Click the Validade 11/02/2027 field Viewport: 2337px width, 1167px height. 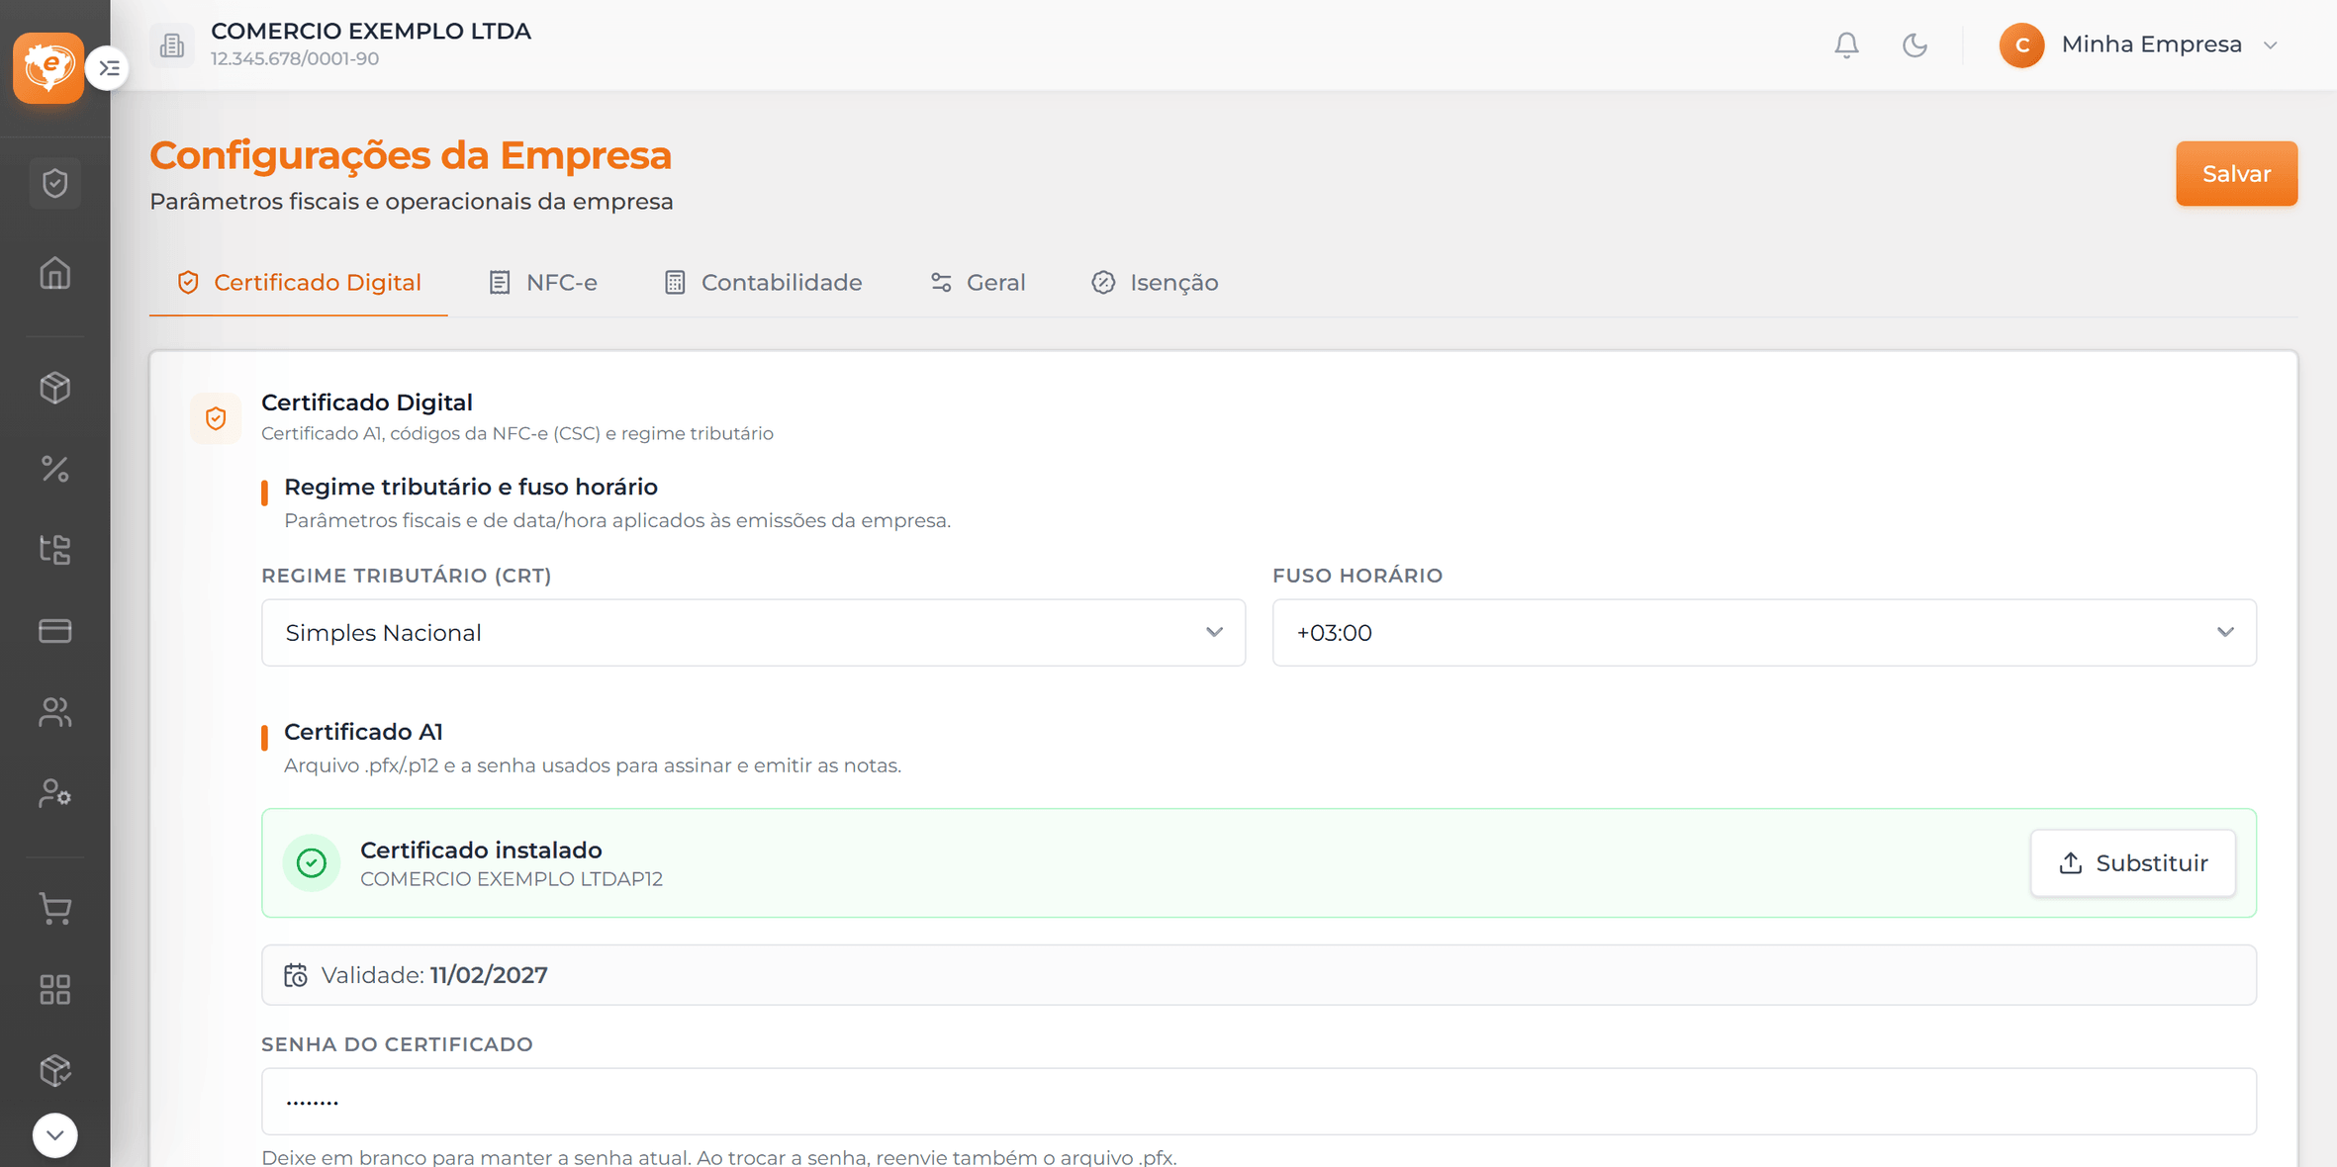click(1259, 975)
